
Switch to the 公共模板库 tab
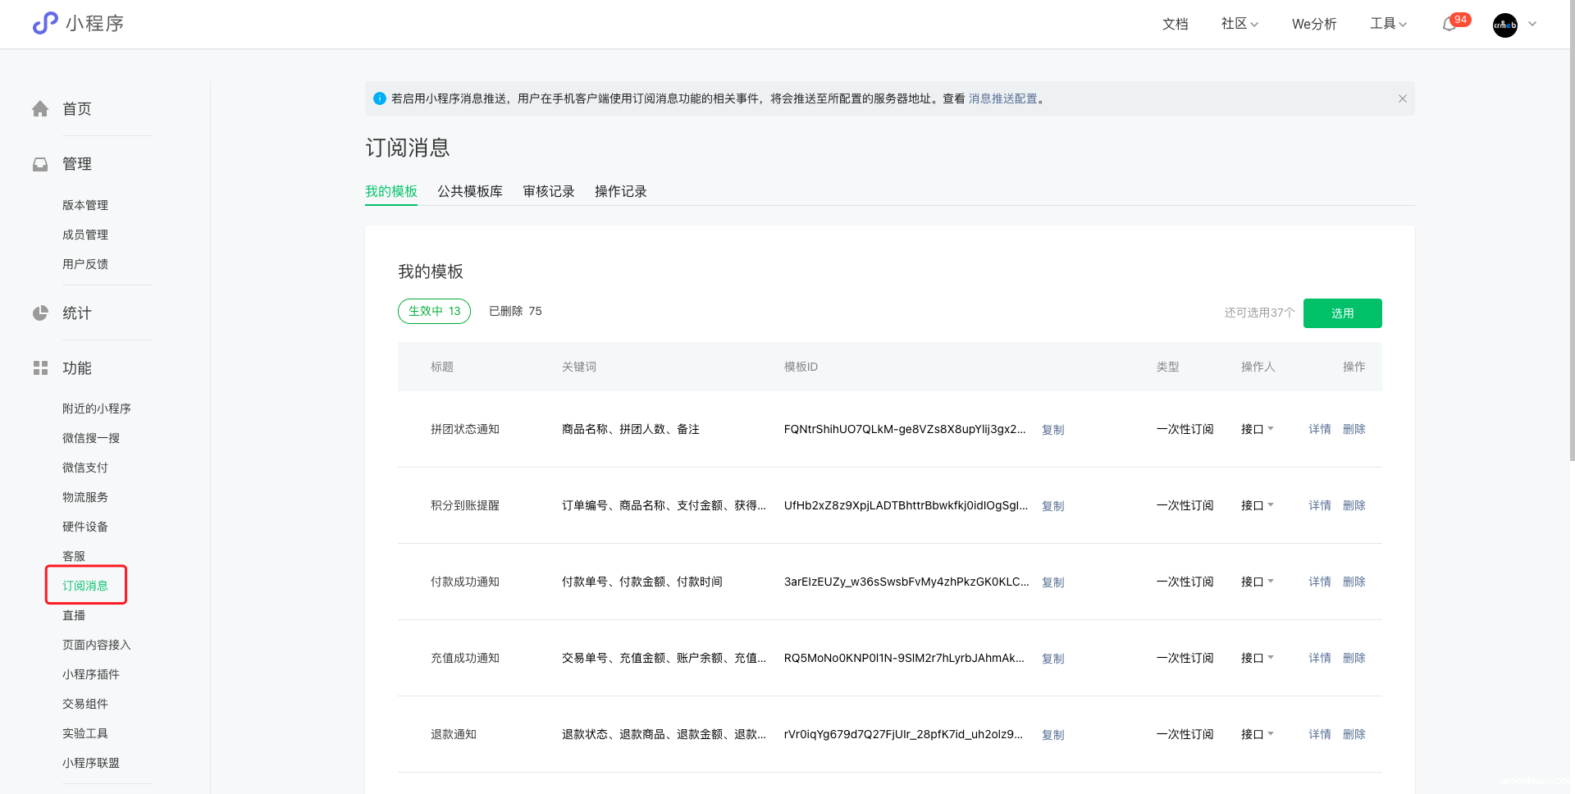click(x=469, y=191)
